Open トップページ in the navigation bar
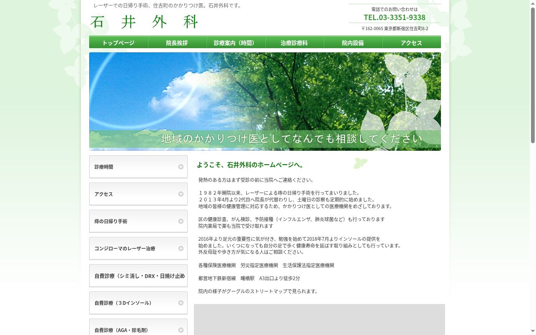The height and width of the screenshot is (335, 536). tap(119, 42)
